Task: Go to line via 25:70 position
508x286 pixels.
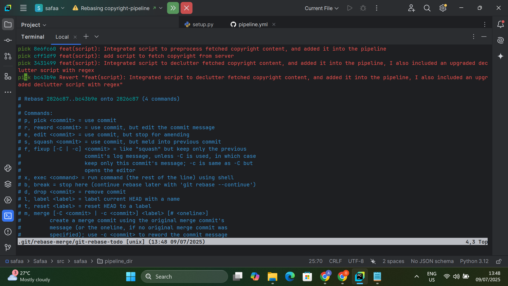Action: click(x=315, y=261)
